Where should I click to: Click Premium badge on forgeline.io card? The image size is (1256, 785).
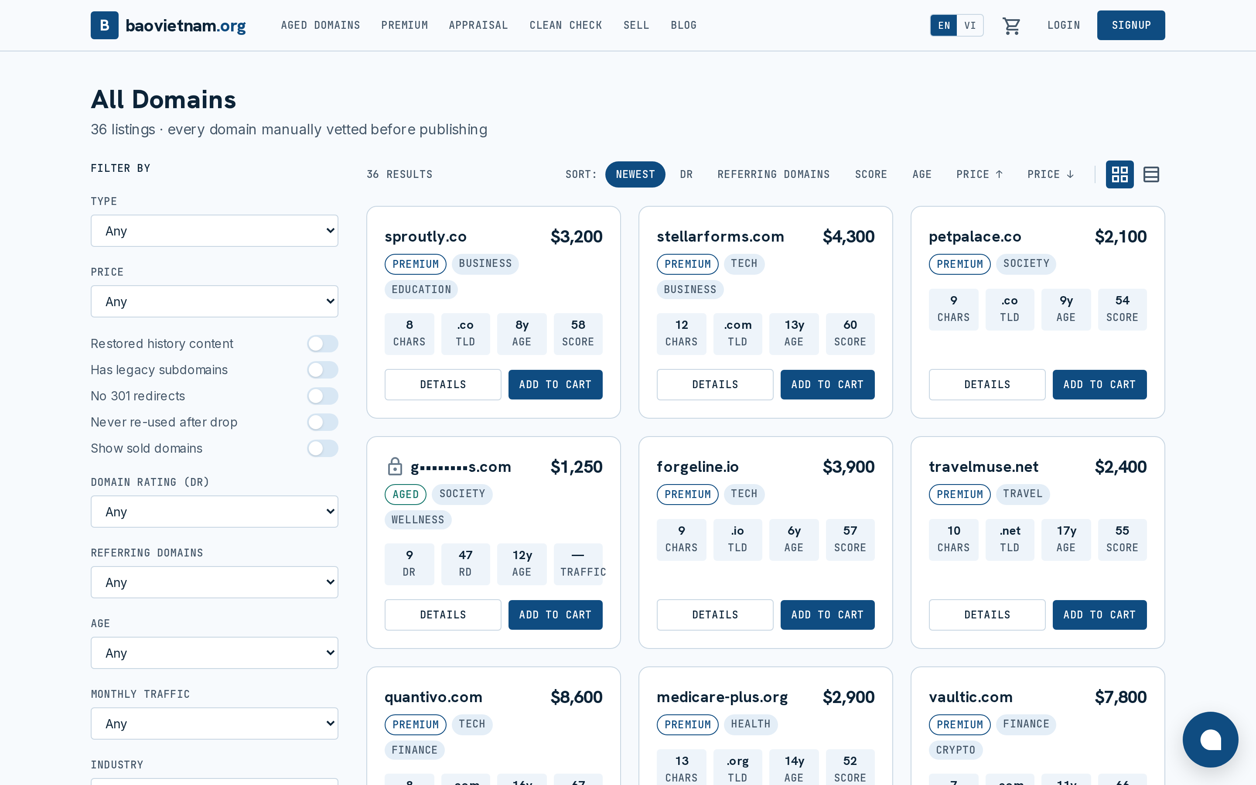pyautogui.click(x=688, y=494)
